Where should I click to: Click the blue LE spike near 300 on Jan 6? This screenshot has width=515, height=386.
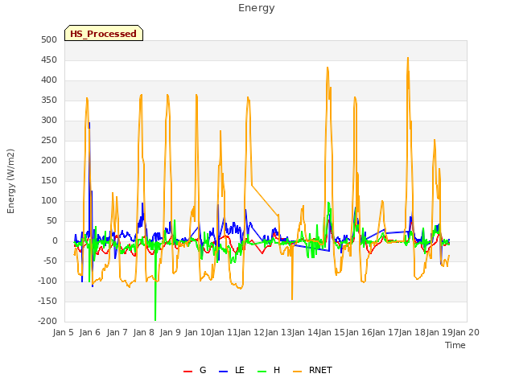click(x=89, y=123)
